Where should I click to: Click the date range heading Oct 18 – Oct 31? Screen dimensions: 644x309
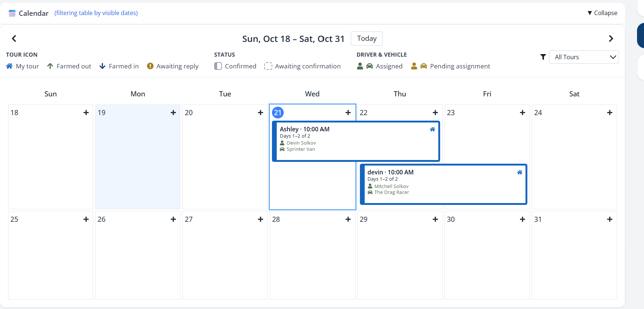pos(293,39)
